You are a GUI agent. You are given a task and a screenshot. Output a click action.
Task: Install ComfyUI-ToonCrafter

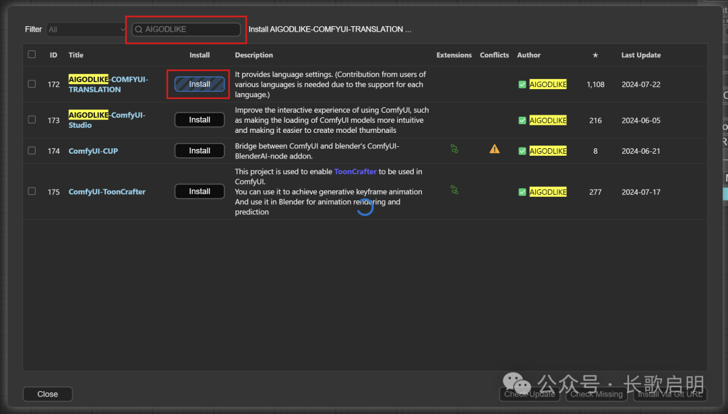[x=200, y=191]
